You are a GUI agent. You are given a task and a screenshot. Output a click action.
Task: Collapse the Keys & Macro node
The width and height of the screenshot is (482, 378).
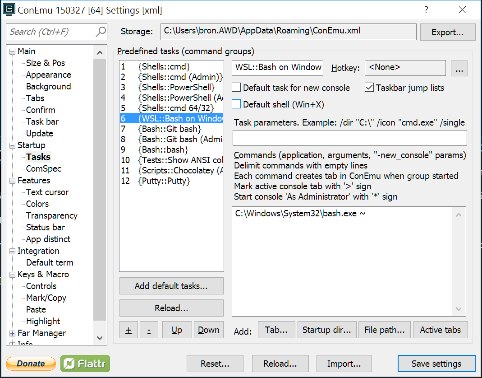tap(12, 275)
